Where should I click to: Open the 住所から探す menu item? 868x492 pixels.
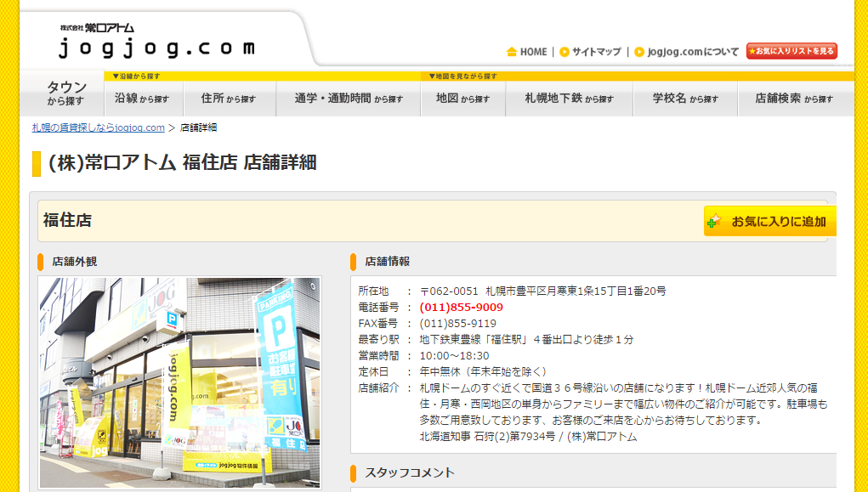coord(229,99)
